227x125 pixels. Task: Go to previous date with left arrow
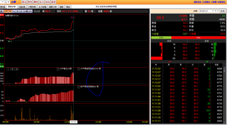click(216, 11)
